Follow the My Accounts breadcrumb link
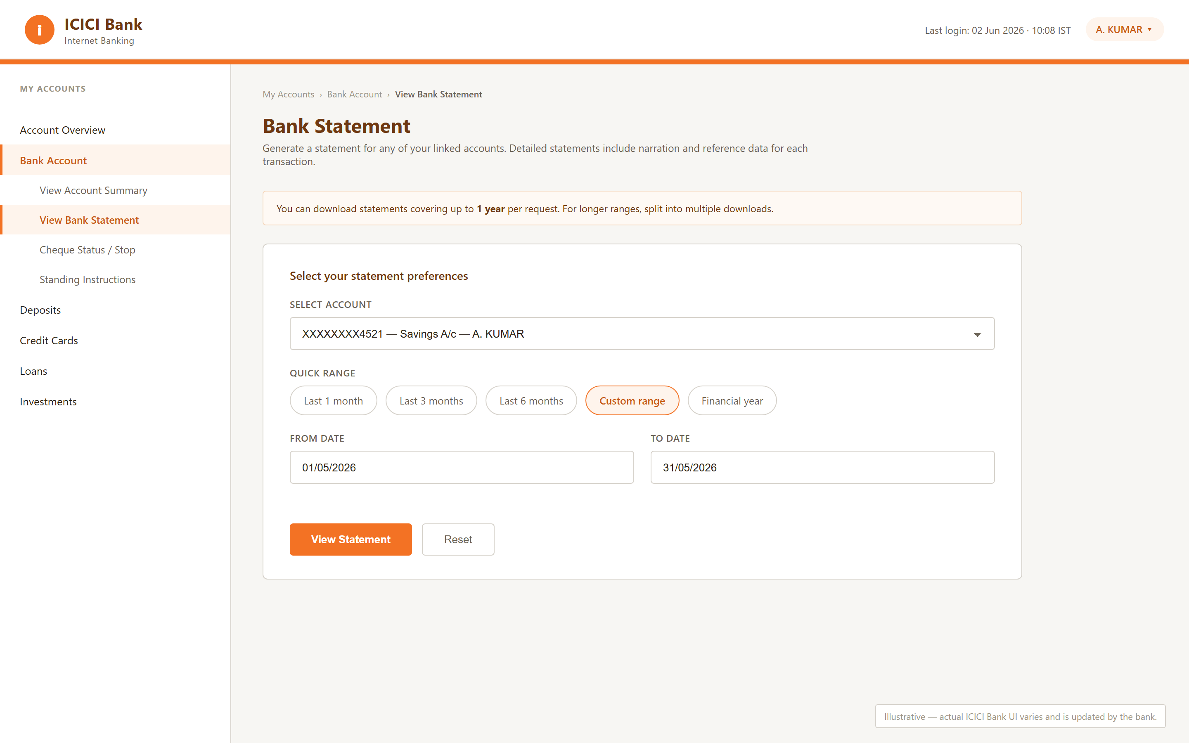This screenshot has width=1189, height=743. 289,95
